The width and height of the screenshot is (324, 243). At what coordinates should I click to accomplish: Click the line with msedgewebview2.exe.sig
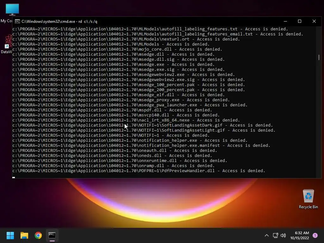click(128, 79)
